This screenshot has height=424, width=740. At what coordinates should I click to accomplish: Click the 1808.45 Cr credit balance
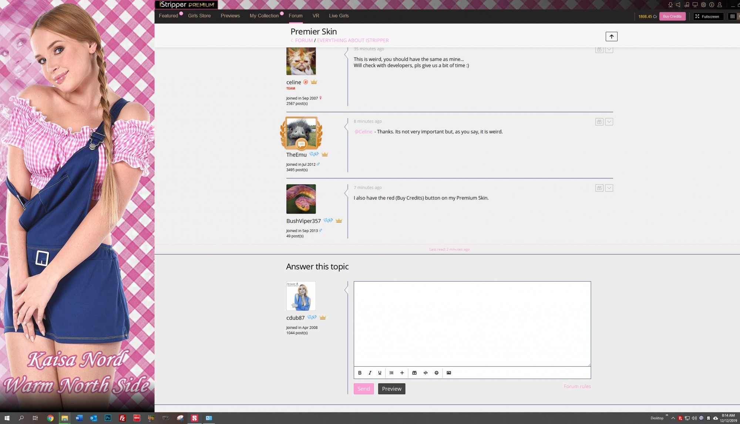pos(647,16)
